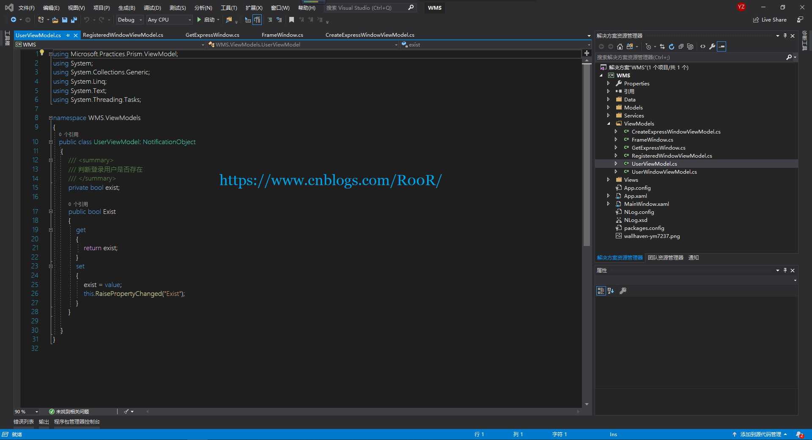Click the Property Pages wrench in Properties panel
Screen dimensions: 812x440
(x=623, y=291)
